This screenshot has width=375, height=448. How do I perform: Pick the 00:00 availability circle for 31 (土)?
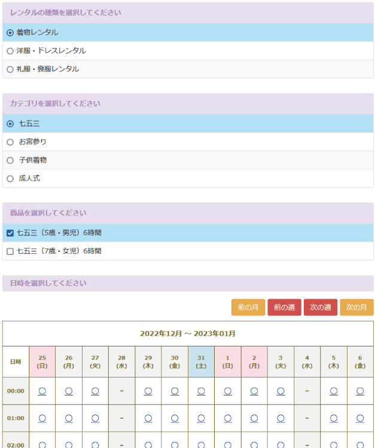201,391
